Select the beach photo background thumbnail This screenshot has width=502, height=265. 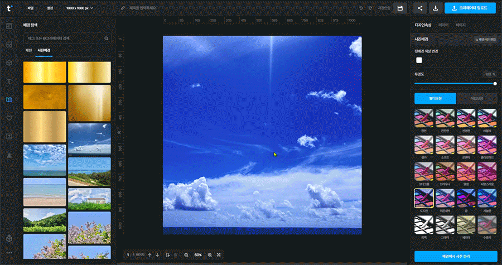(45, 192)
